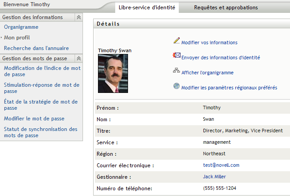
Task: Check Statut de synchronisation des mots de passe
Action: pos(41,132)
